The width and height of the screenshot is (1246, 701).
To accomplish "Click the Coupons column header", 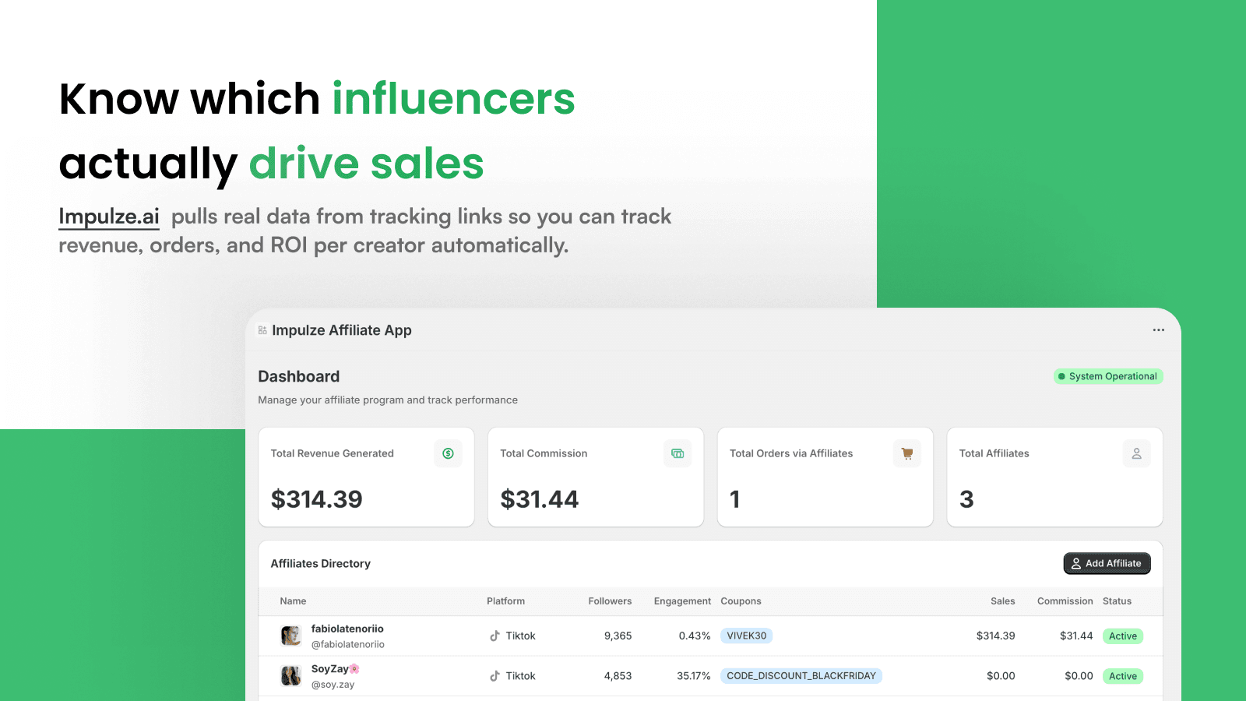I will pyautogui.click(x=741, y=601).
